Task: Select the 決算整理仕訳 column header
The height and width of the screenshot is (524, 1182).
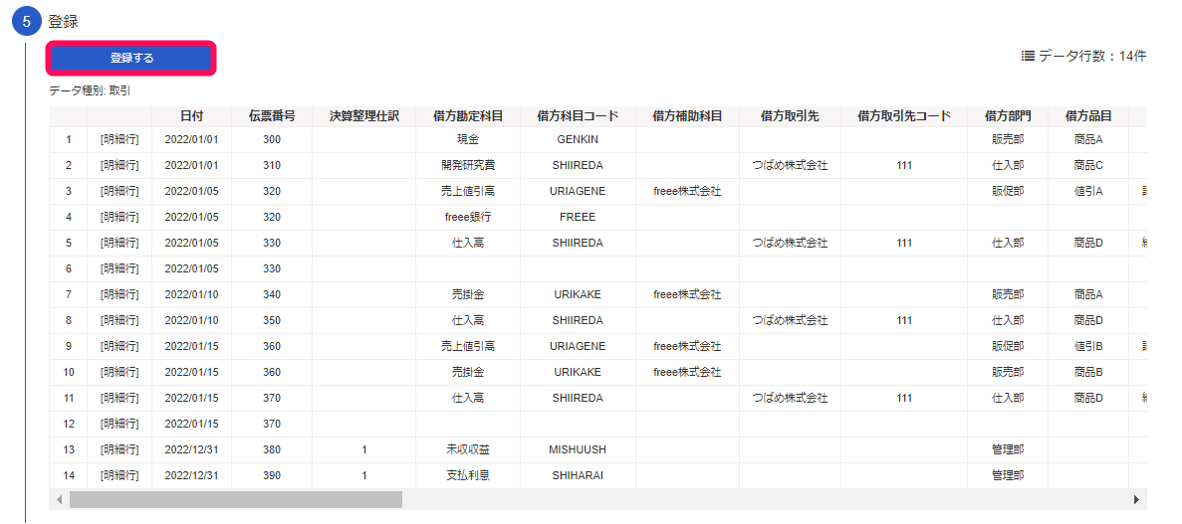Action: [x=364, y=116]
